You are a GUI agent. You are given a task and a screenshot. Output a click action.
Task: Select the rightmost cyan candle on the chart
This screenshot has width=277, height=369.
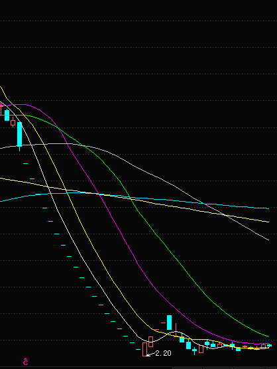[270, 345]
